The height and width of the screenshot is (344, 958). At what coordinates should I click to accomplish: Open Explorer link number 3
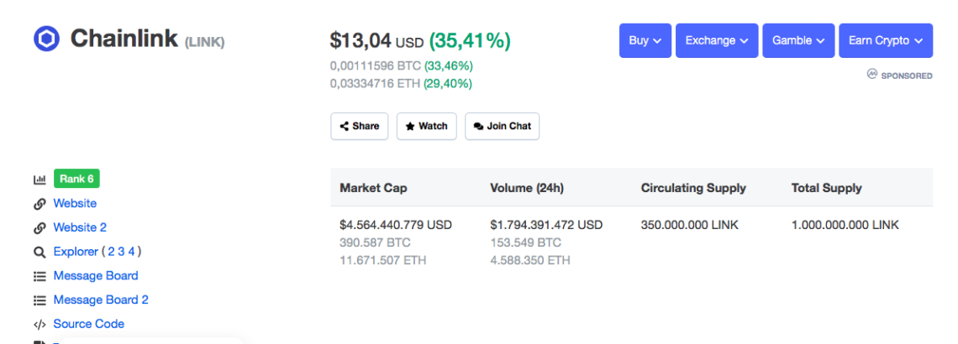pos(121,252)
